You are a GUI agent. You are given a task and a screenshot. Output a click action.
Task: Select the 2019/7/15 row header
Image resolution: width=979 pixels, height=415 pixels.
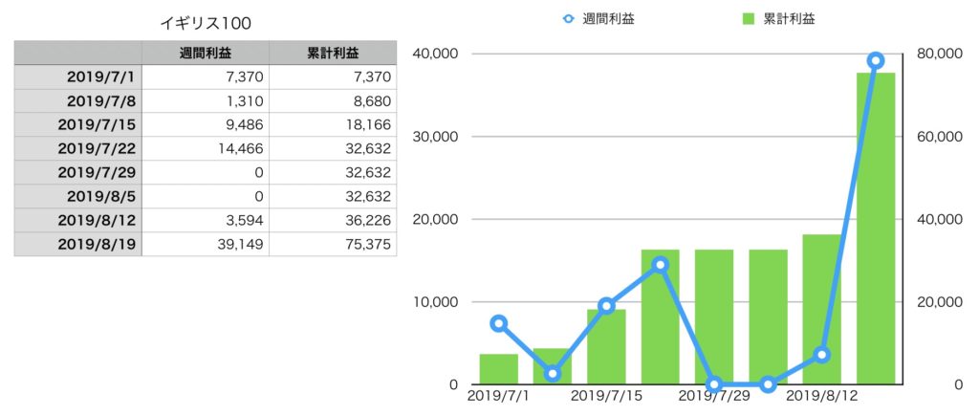(78, 124)
